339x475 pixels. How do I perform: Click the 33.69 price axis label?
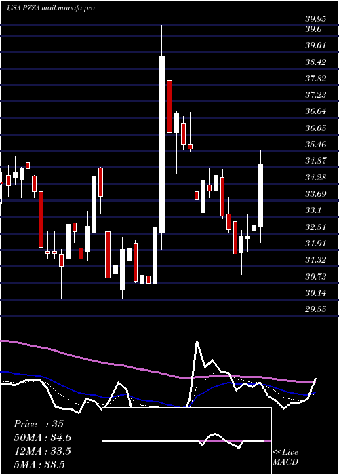coord(316,193)
